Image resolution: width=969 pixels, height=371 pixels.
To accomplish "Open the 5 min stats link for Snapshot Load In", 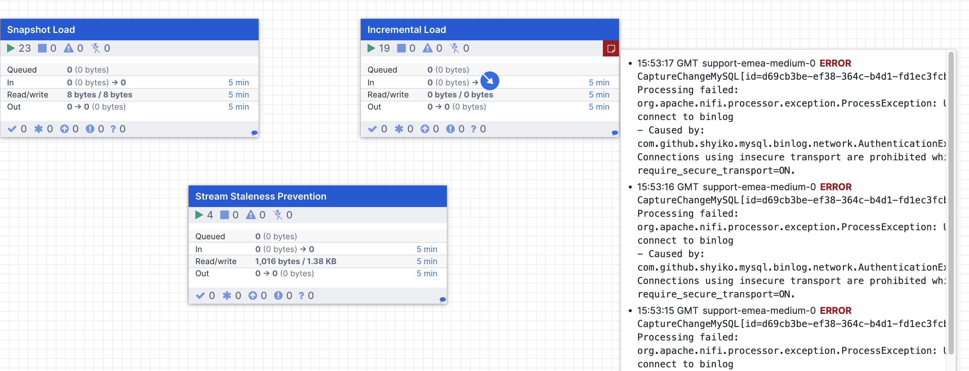I will [x=239, y=82].
